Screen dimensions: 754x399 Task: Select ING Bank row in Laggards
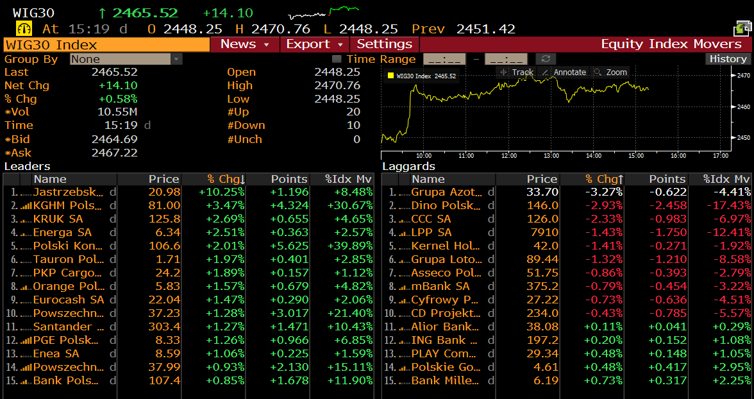point(567,340)
